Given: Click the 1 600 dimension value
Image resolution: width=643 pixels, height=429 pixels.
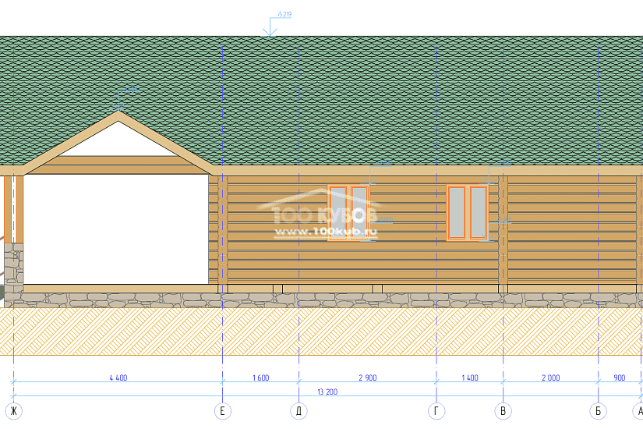Looking at the screenshot, I should click(x=260, y=378).
